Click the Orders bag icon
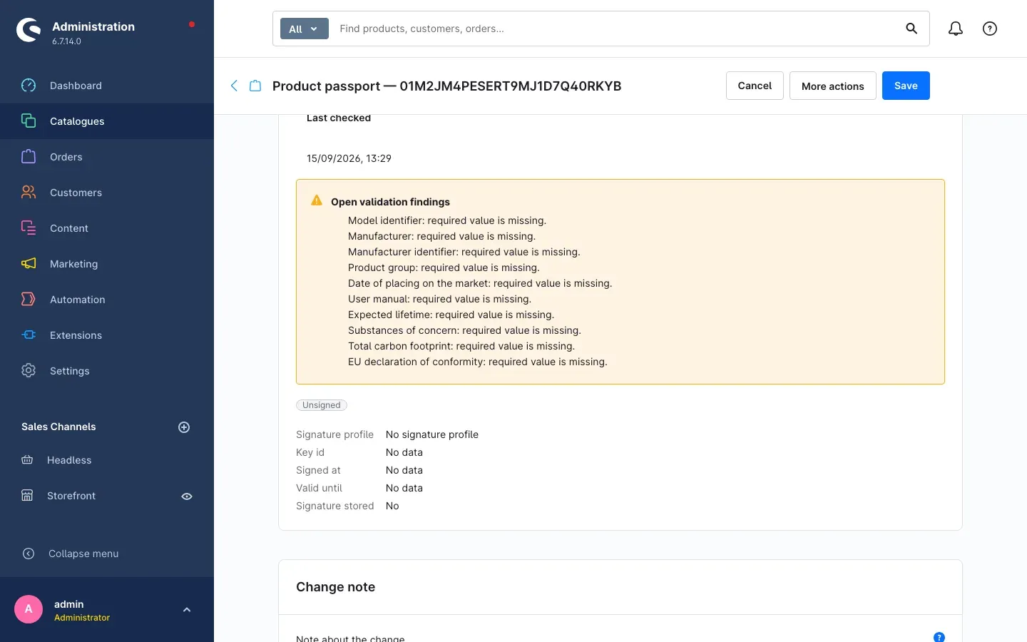Screen dimensions: 1027x642 pos(29,157)
